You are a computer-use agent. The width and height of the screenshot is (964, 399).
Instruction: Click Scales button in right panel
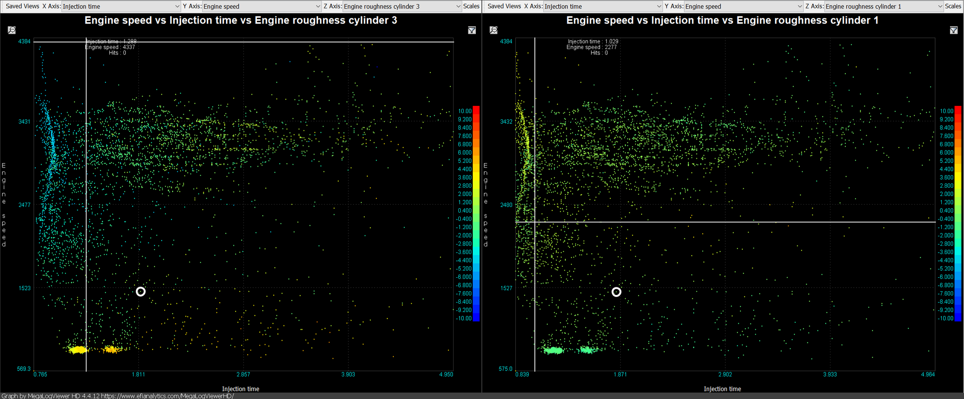(953, 6)
